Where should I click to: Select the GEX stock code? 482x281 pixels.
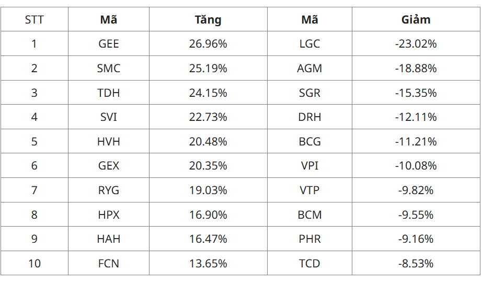coord(109,166)
